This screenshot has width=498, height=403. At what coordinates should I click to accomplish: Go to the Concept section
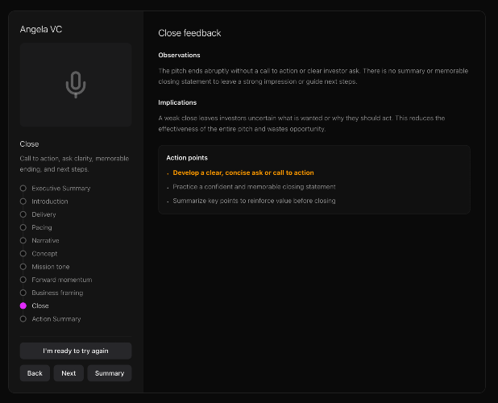click(x=44, y=254)
